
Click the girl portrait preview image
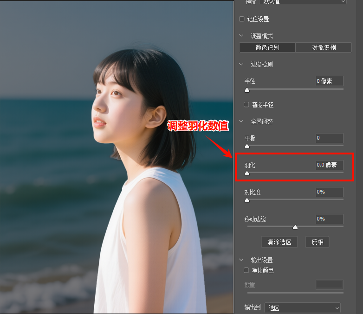pos(117,157)
